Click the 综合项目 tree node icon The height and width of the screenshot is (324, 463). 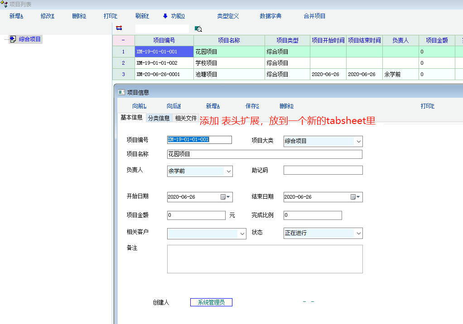click(x=13, y=39)
